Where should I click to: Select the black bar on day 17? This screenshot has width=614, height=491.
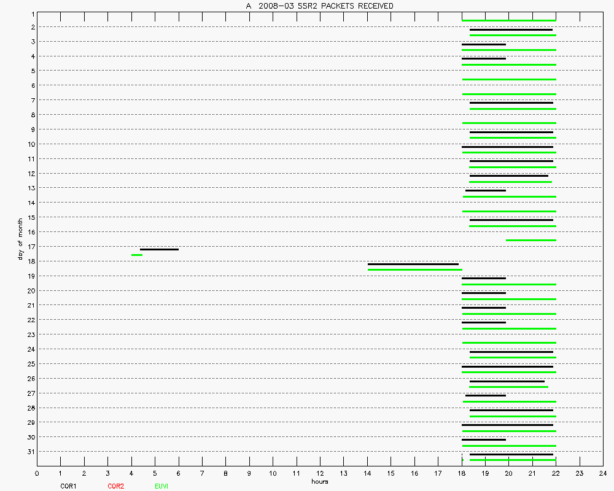pyautogui.click(x=159, y=249)
